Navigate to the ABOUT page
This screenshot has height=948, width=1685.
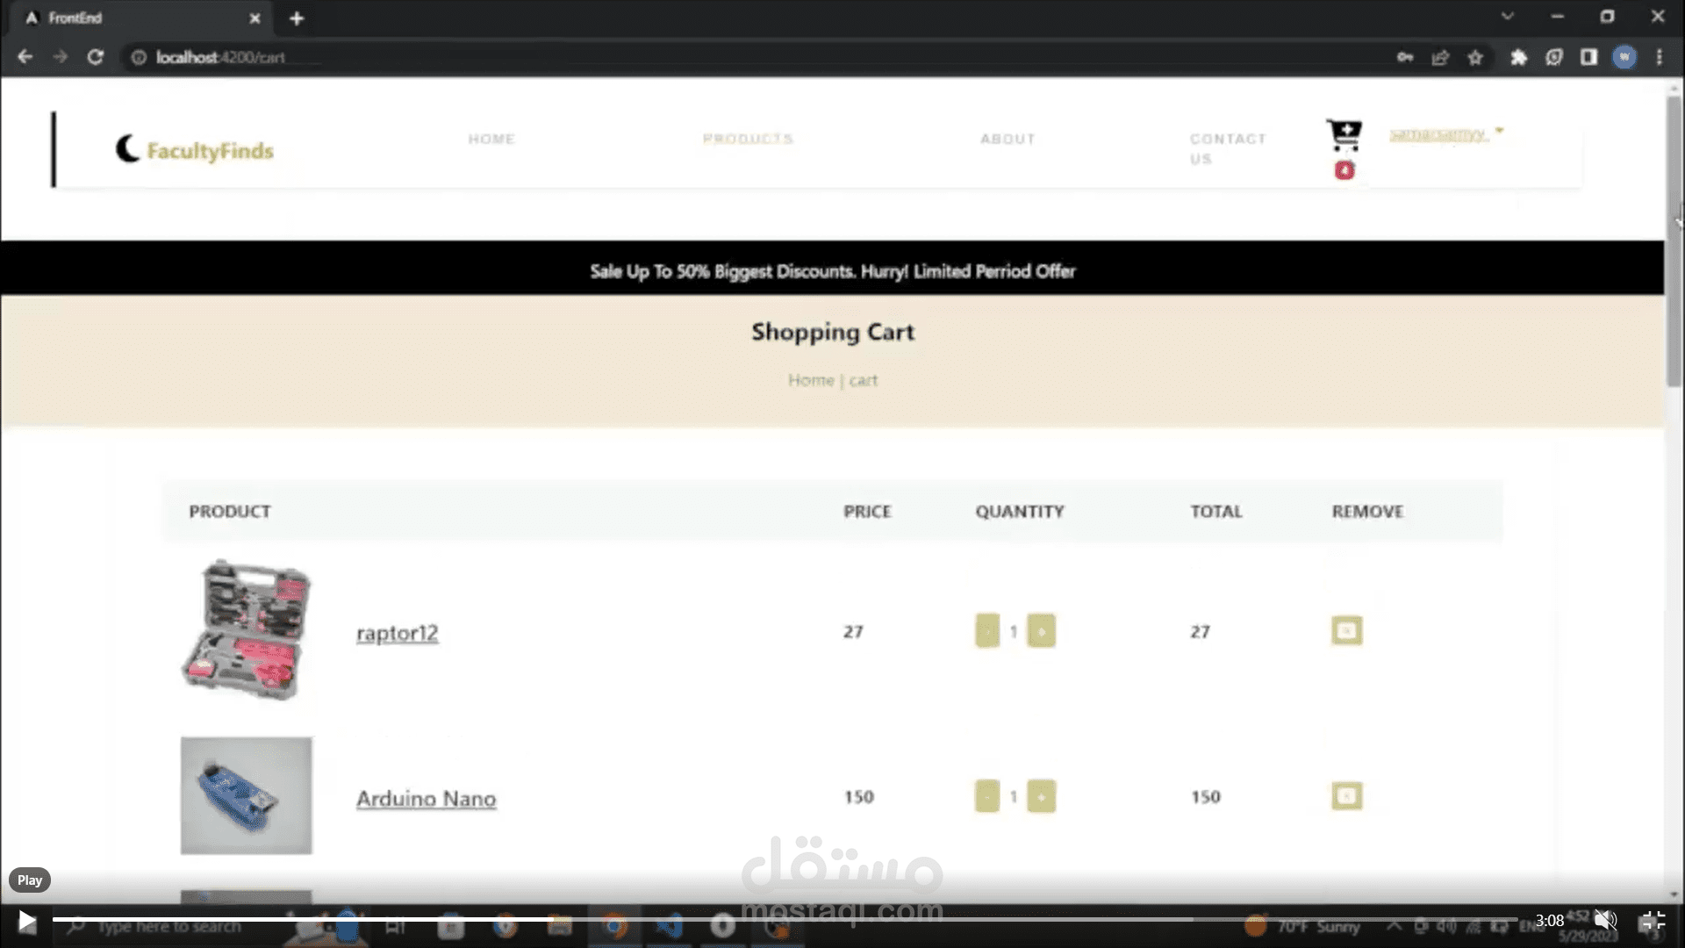pyautogui.click(x=1007, y=139)
